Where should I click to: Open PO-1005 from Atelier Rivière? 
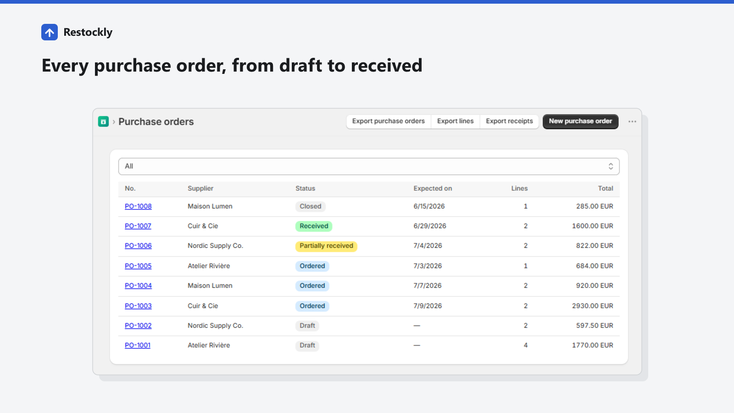point(138,266)
